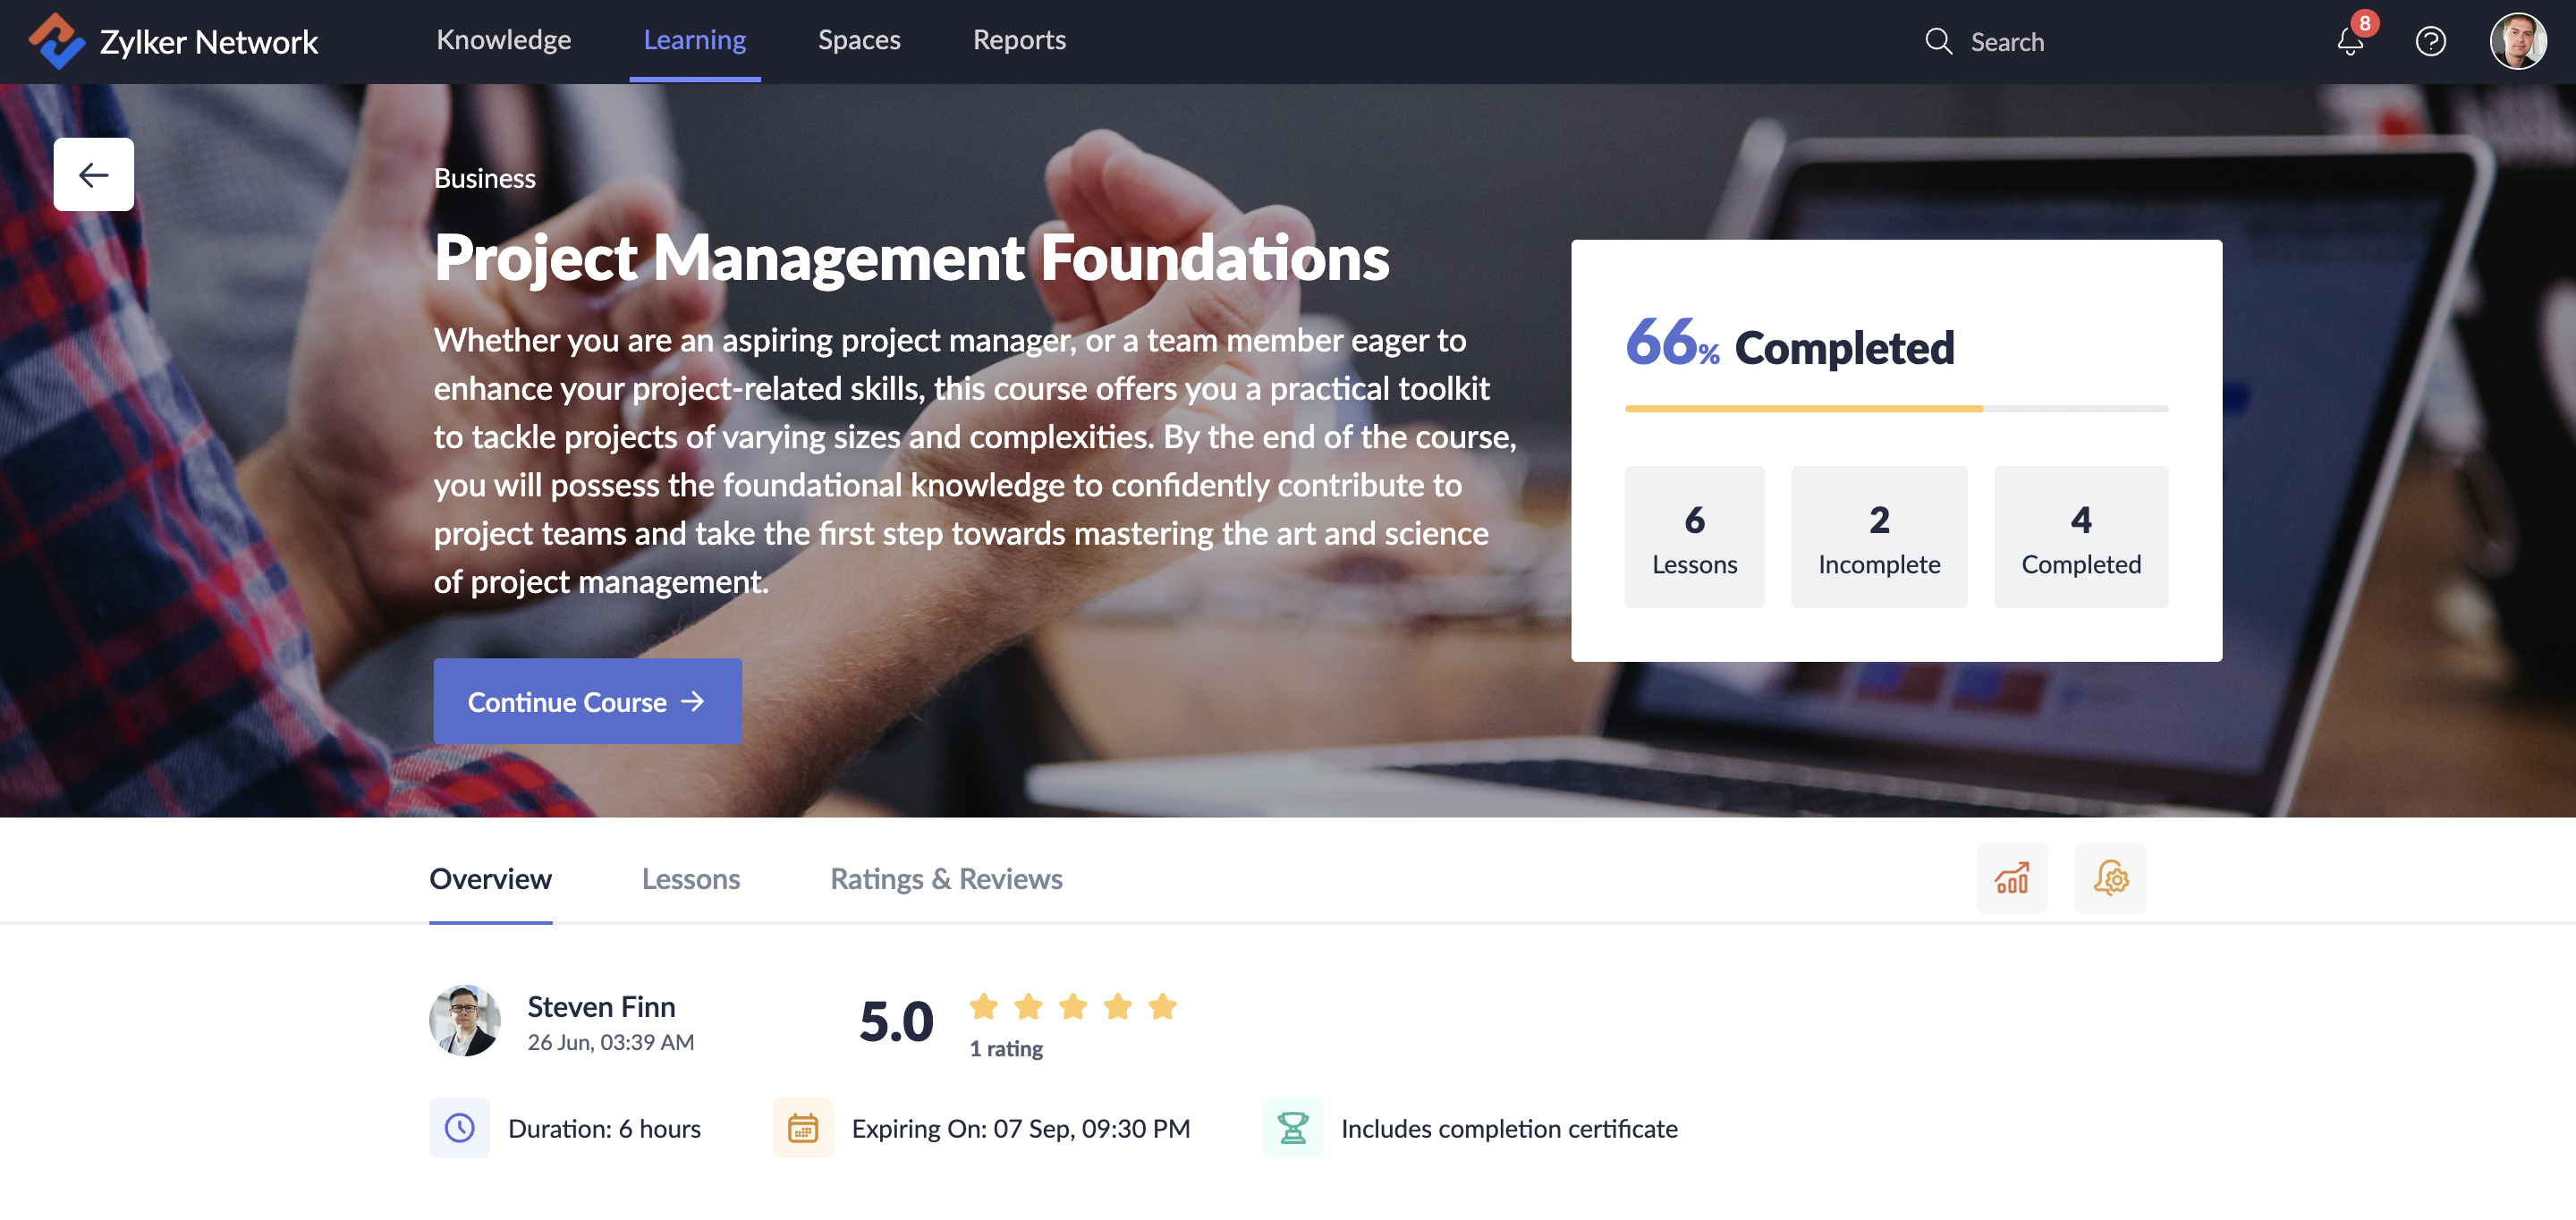Click 'Duration: 6 hours' text
This screenshot has width=2576, height=1220.
coord(604,1128)
